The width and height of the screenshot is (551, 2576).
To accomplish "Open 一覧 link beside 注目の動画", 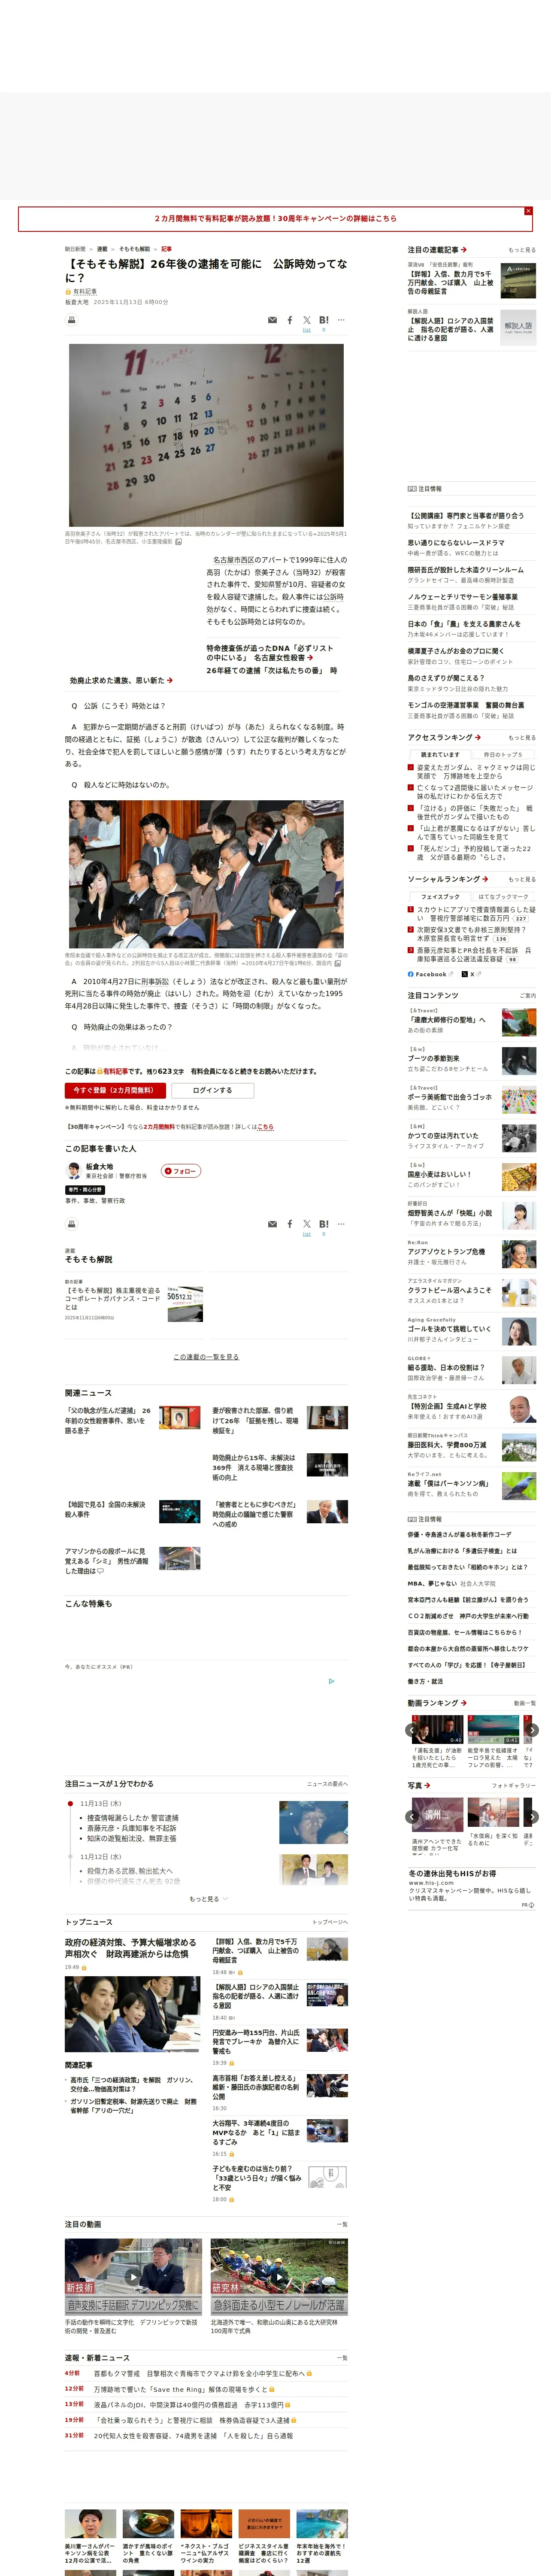I will 342,2225.
